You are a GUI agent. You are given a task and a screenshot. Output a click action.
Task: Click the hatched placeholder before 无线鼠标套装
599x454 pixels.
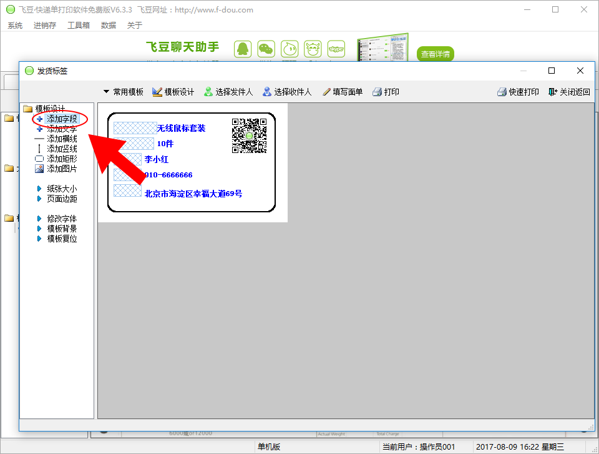click(x=135, y=128)
